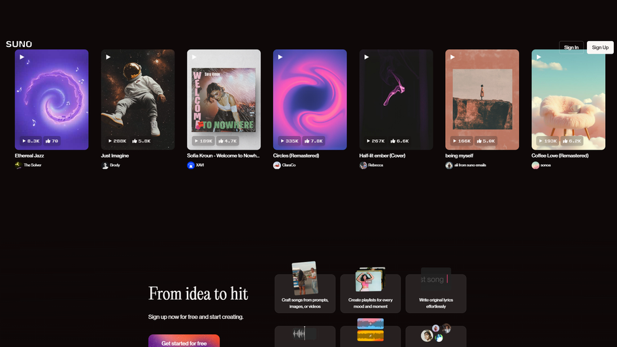
Task: Like Ethereal Jazz with 70 likes
Action: pyautogui.click(x=52, y=141)
